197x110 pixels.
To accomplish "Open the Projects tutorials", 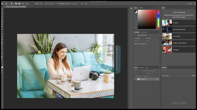I will (x=179, y=23).
